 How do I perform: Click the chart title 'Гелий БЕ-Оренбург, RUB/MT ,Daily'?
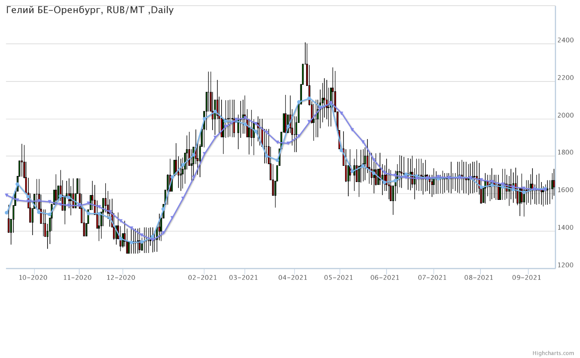90,10
